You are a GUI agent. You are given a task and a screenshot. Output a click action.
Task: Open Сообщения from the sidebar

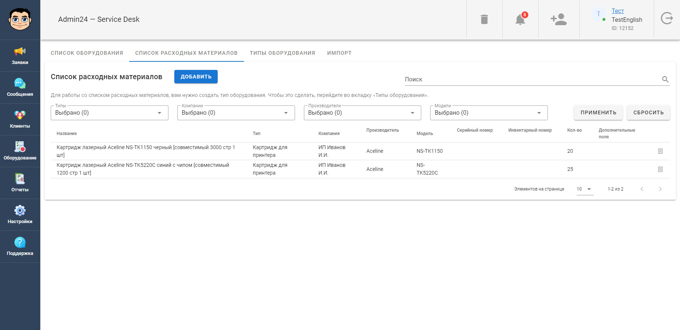click(20, 88)
